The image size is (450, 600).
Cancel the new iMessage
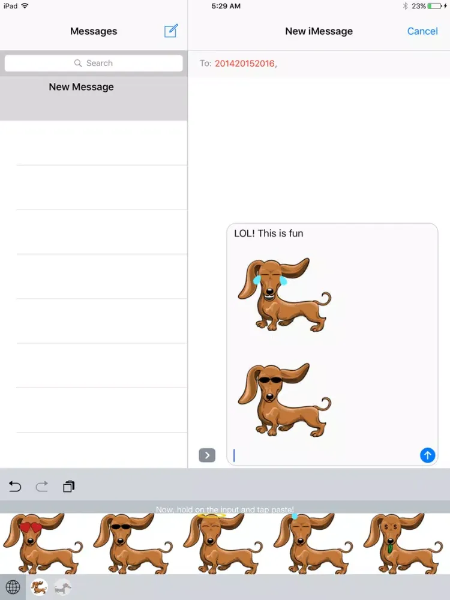pyautogui.click(x=422, y=31)
